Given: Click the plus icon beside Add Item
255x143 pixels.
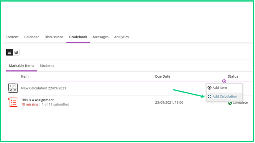Looking at the screenshot, I should 209,88.
